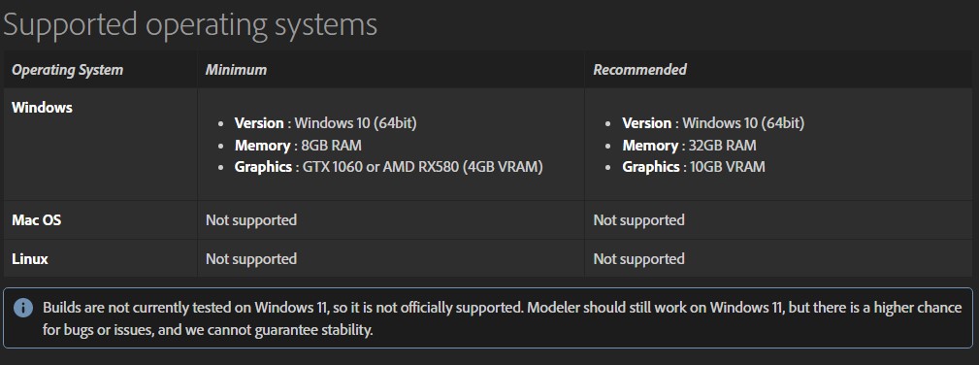Click the Windows 11 note text
The image size is (979, 365).
[x=502, y=318]
